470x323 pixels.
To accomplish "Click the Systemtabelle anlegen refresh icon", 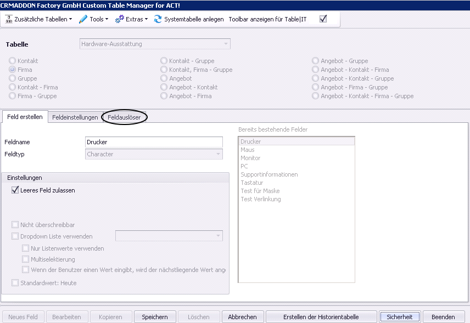I will tap(158, 19).
